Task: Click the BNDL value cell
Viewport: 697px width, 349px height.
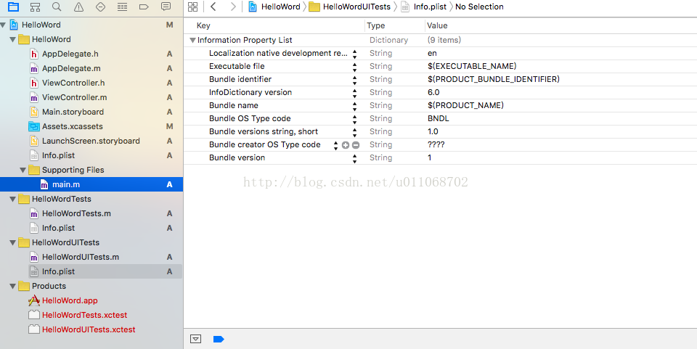Action: (439, 118)
